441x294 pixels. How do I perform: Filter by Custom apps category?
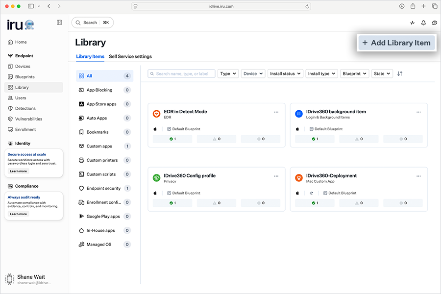[105, 147]
